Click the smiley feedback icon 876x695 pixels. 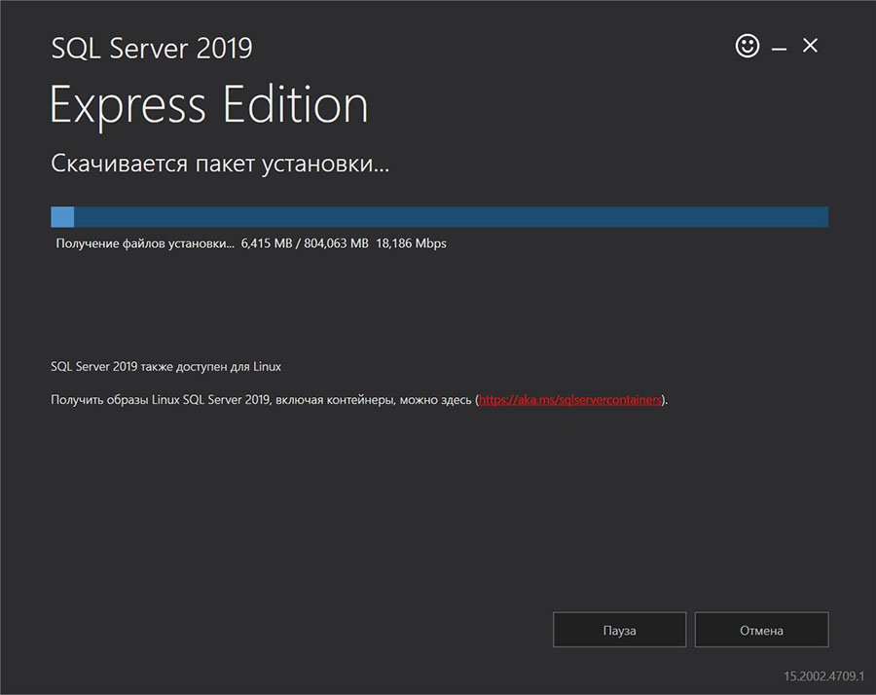tap(747, 46)
